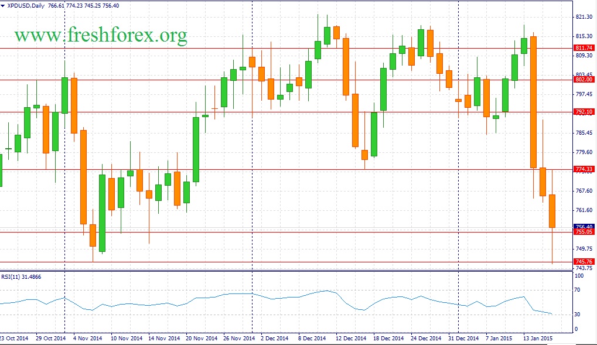Image resolution: width=597 pixels, height=345 pixels.
Task: Select the 811.74 resistance level label
Action: pyautogui.click(x=584, y=48)
